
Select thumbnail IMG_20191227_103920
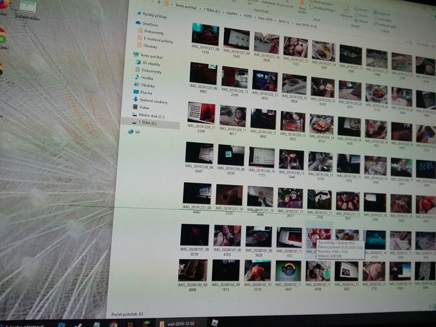pyautogui.click(x=266, y=46)
